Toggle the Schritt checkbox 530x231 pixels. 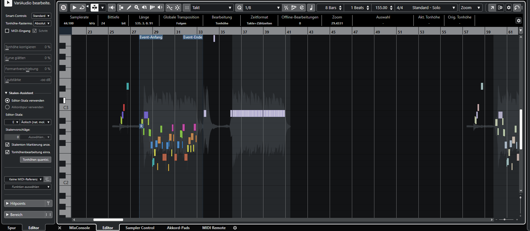(x=35, y=31)
